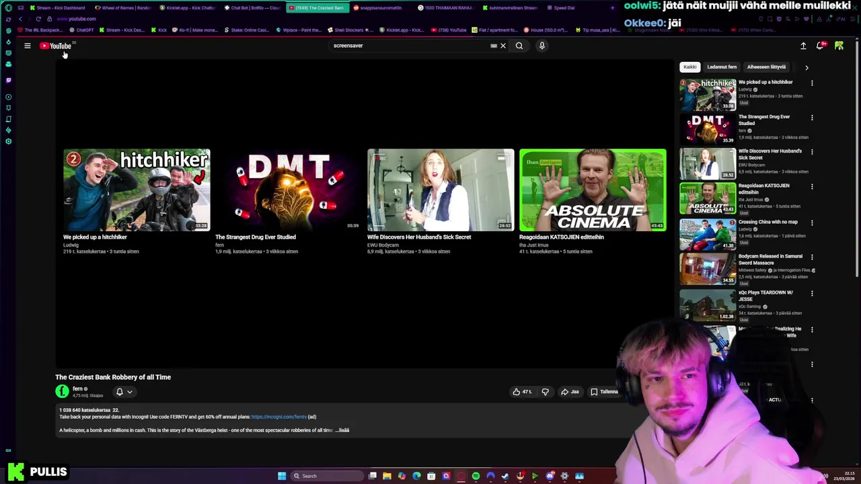This screenshot has height=484, width=861.
Task: Open the ChatGPT bookmark
Action: [x=81, y=30]
